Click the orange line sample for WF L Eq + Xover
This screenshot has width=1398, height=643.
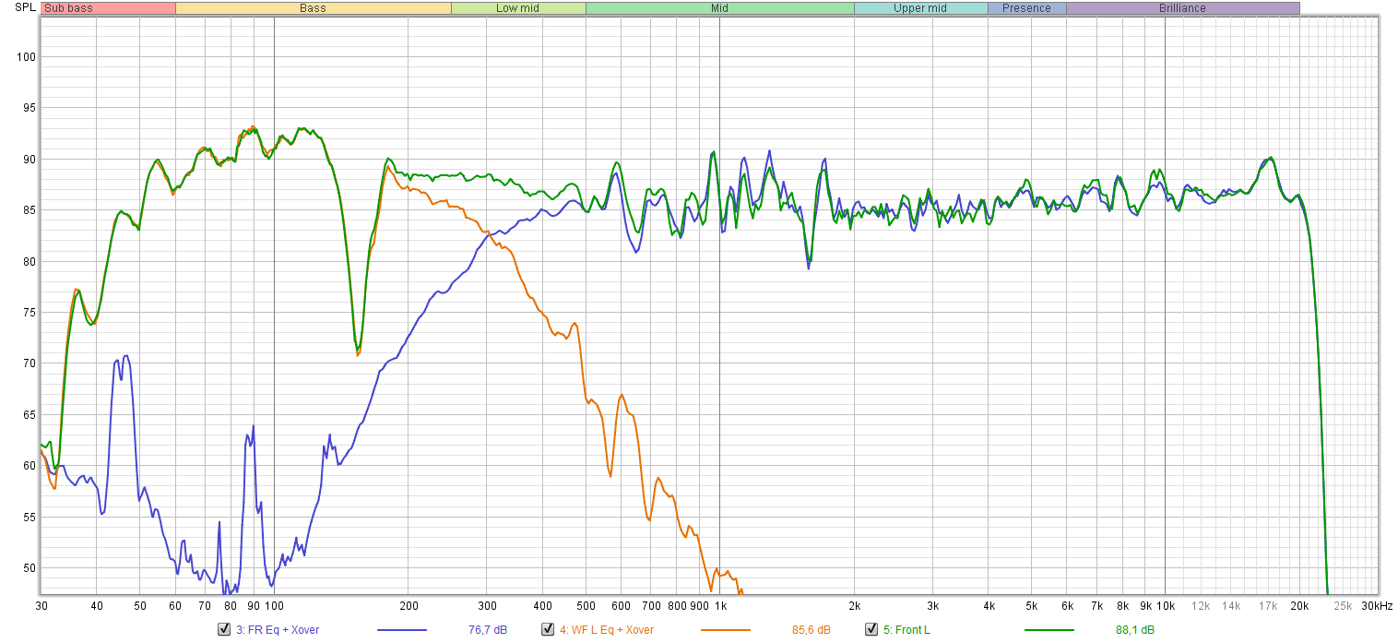click(726, 630)
